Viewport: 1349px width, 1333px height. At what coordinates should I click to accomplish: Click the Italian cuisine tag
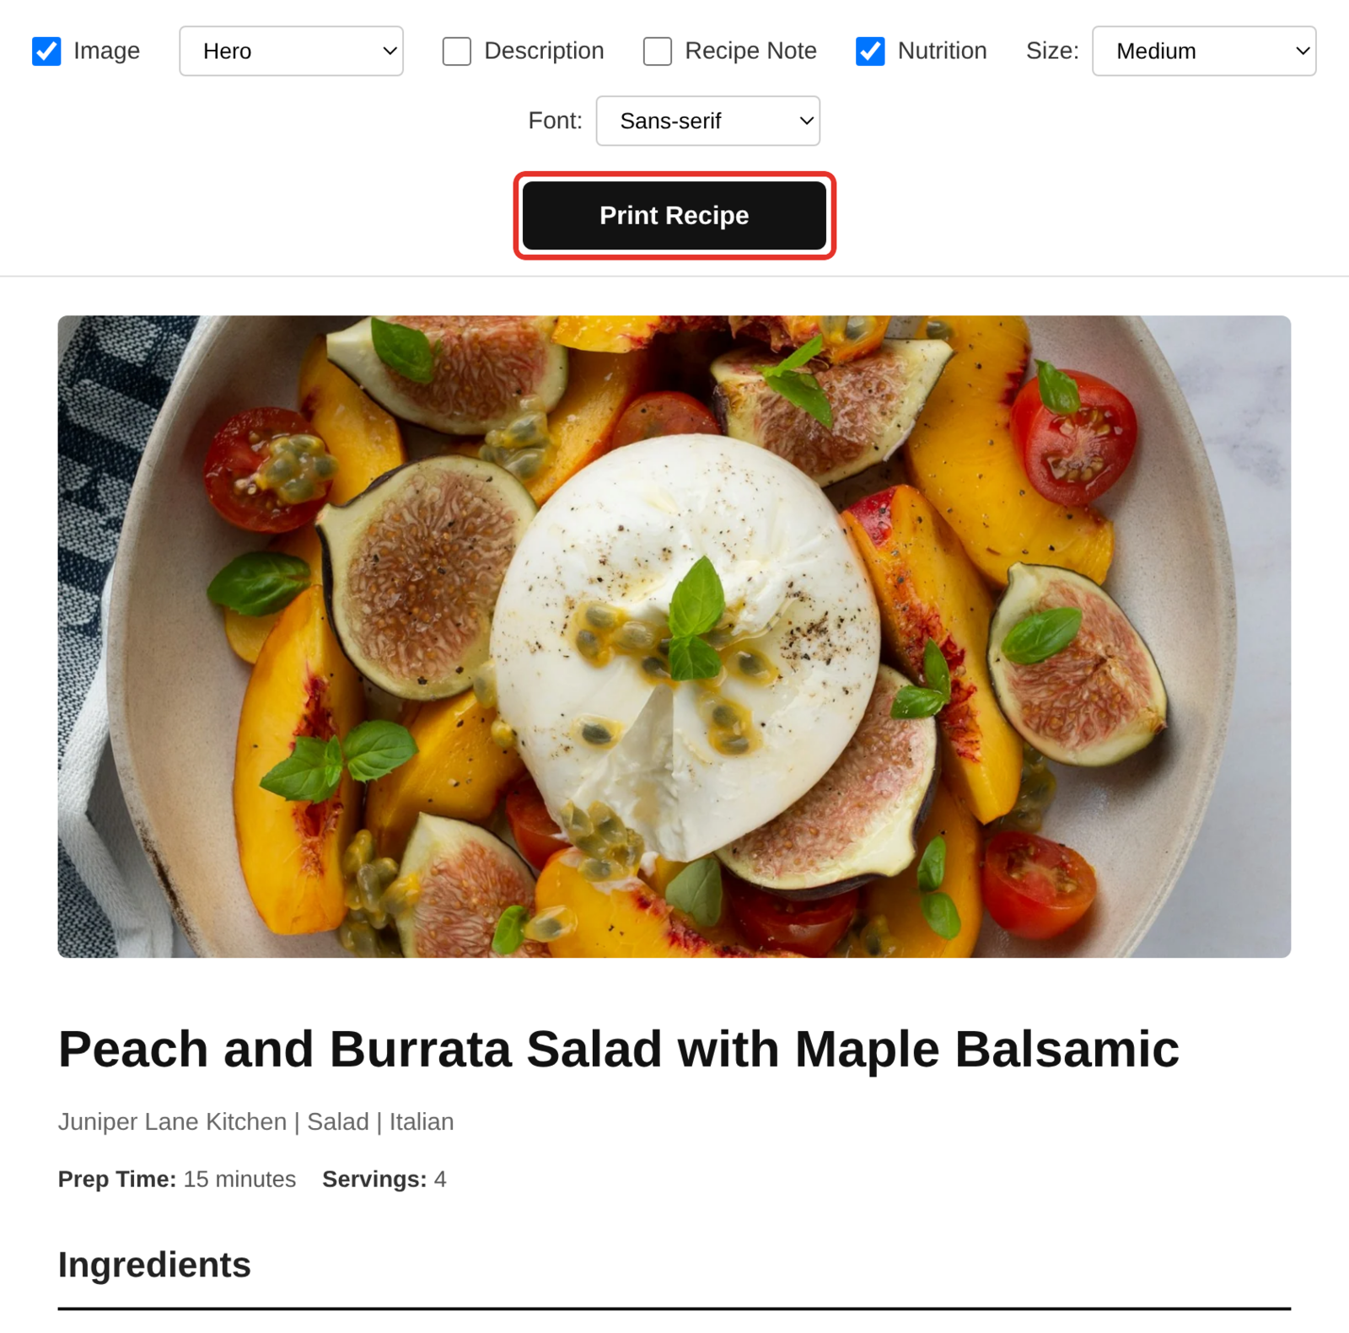coord(422,1122)
